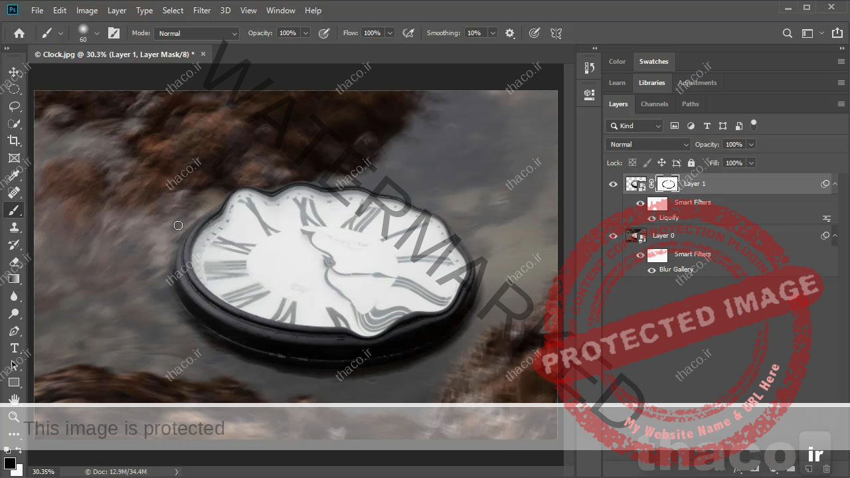Image resolution: width=850 pixels, height=478 pixels.
Task: Open the search icon in options bar
Action: (x=788, y=33)
